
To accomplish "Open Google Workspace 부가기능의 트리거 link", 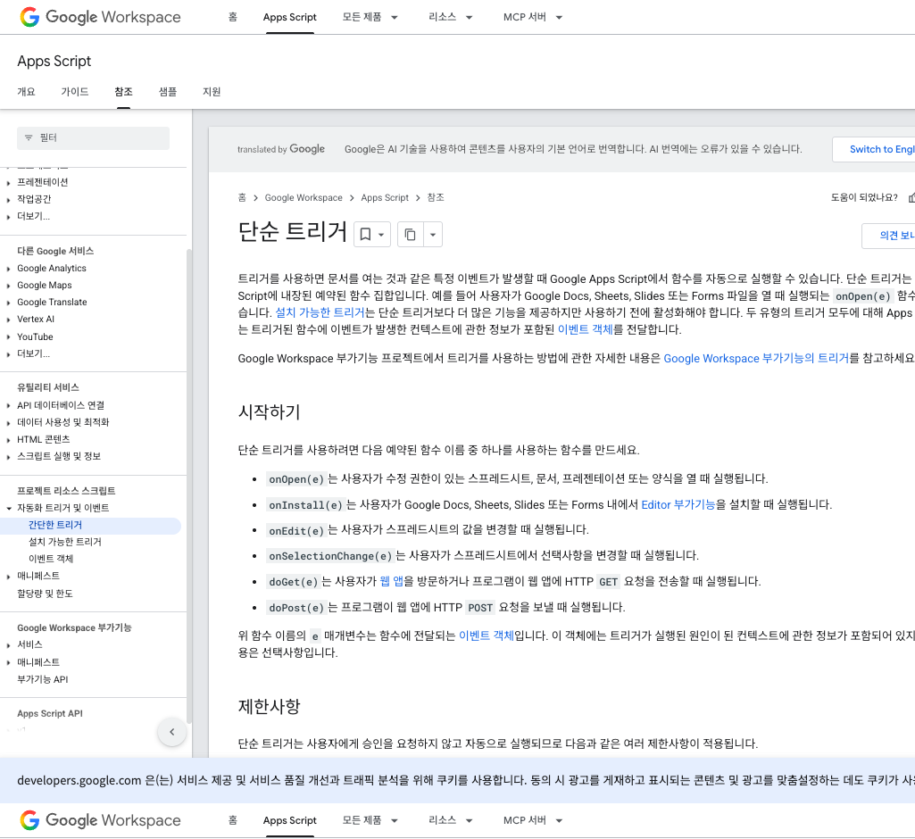I will click(756, 358).
